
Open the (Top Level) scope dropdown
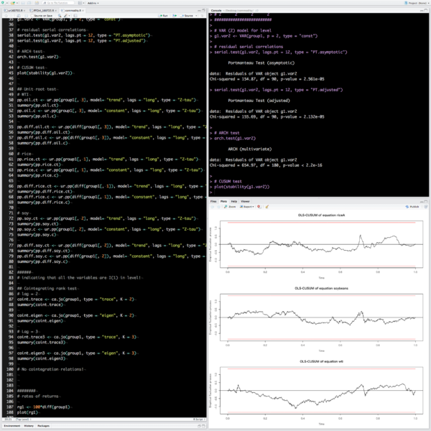click(x=24, y=420)
